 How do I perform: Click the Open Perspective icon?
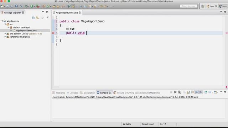[x=203, y=6]
